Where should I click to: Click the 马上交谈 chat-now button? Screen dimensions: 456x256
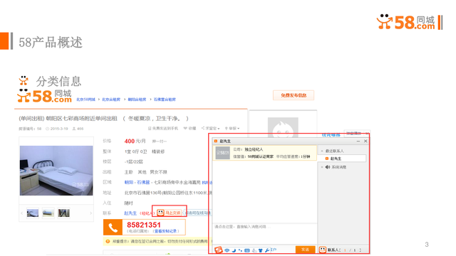click(169, 213)
